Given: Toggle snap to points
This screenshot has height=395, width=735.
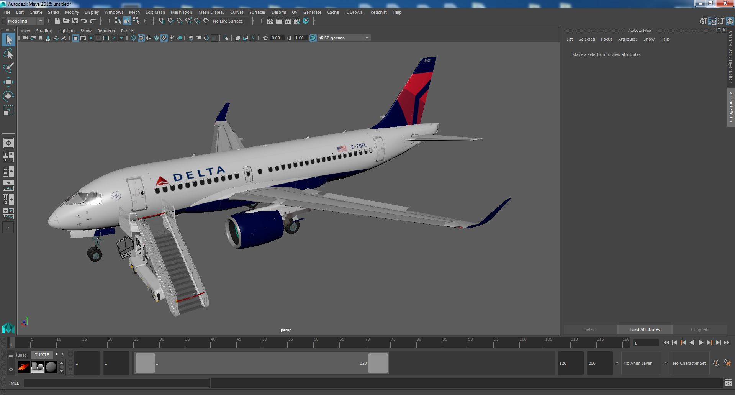Looking at the screenshot, I should click(x=180, y=21).
